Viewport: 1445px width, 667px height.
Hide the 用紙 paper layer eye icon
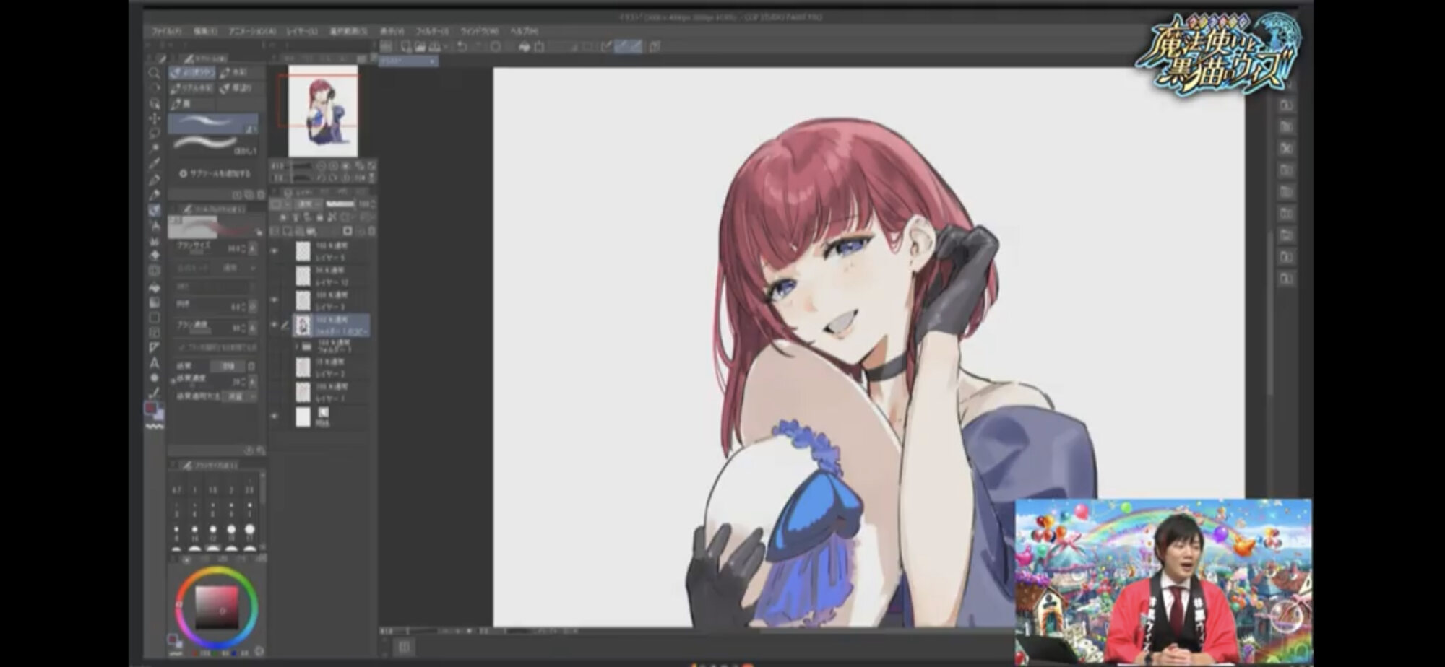[275, 417]
